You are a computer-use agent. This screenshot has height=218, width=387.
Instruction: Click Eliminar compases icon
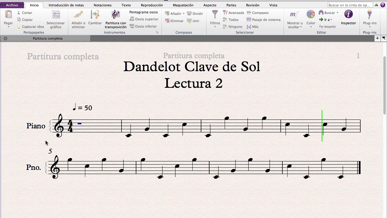[x=167, y=21]
